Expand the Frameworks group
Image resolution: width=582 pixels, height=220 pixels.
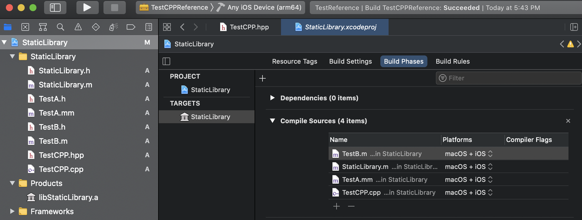12,211
